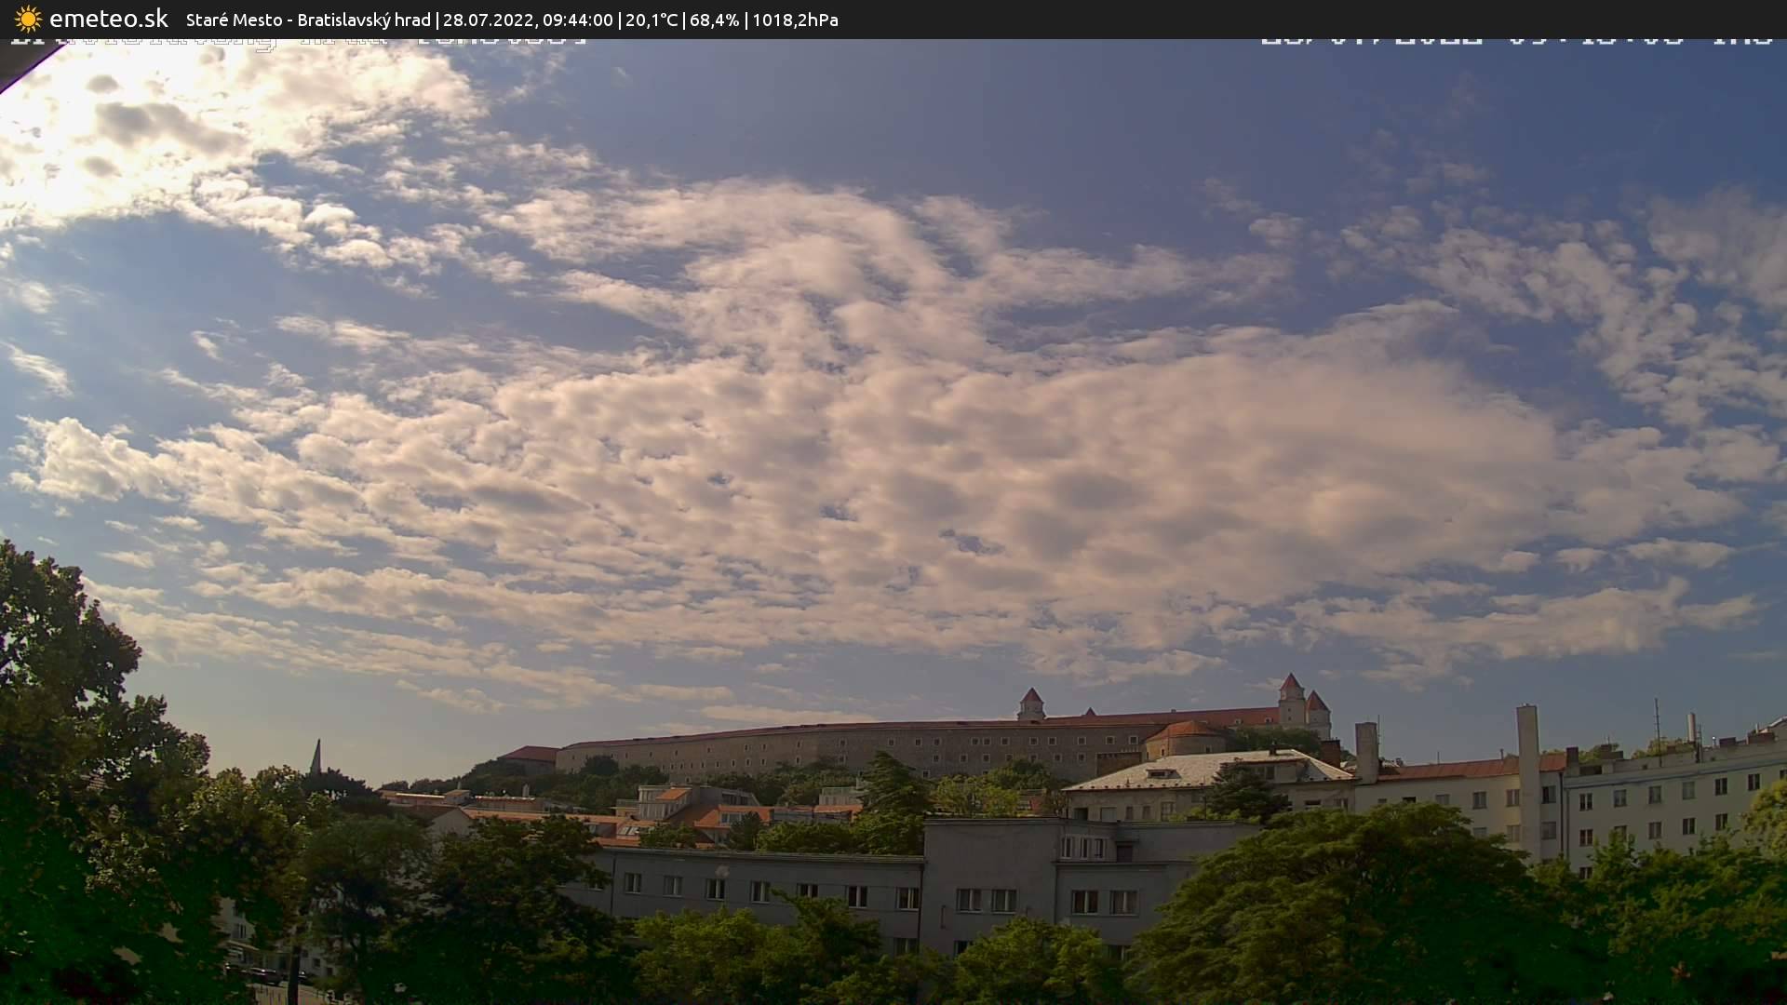Screen dimensions: 1787x1005
Task: Click the 68,4% humidity reading
Action: pyautogui.click(x=713, y=20)
